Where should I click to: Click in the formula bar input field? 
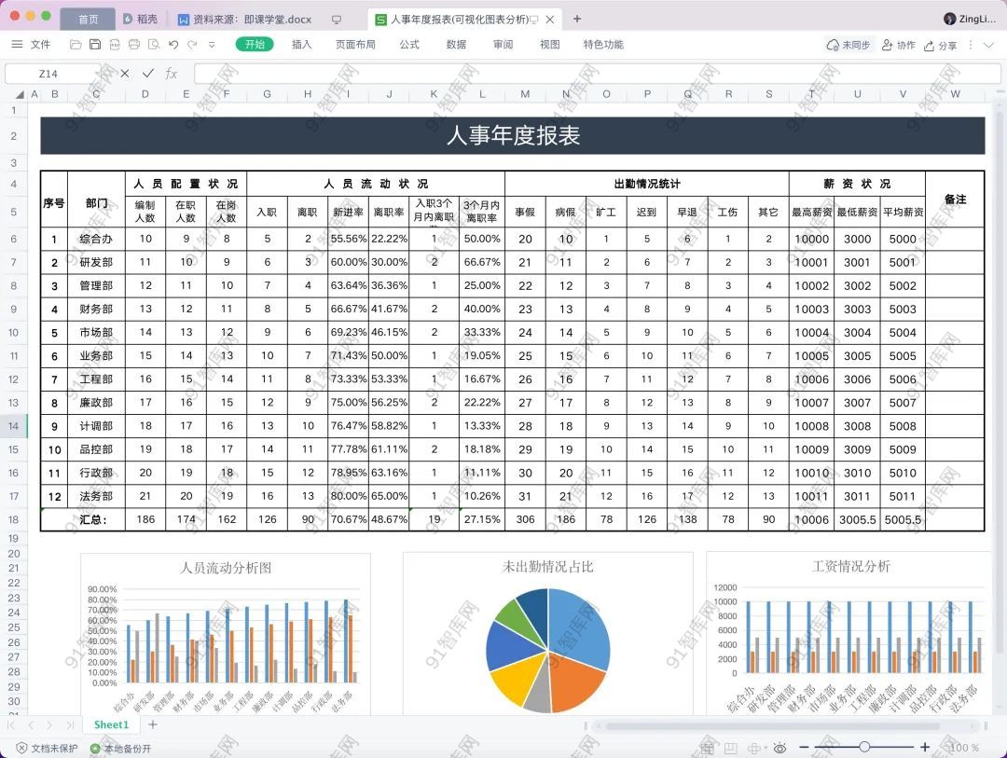pyautogui.click(x=578, y=74)
